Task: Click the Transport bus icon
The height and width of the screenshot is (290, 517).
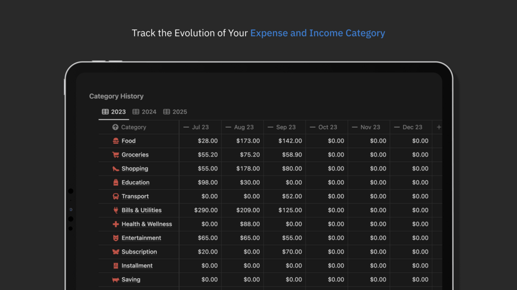Action: [x=115, y=196]
